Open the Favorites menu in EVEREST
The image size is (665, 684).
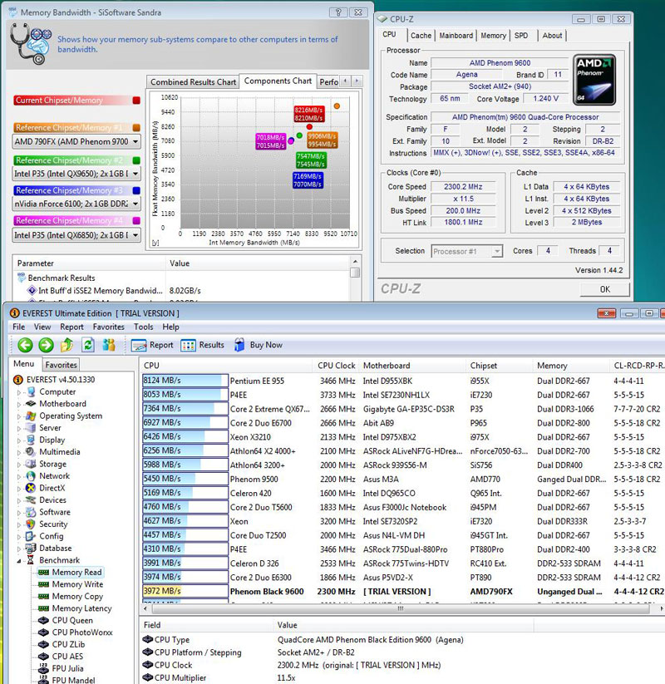tap(109, 327)
